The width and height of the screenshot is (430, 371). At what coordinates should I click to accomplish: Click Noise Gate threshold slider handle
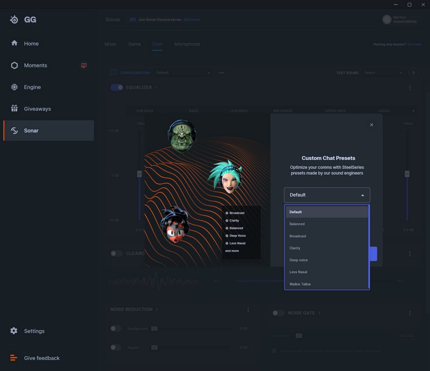click(x=299, y=335)
